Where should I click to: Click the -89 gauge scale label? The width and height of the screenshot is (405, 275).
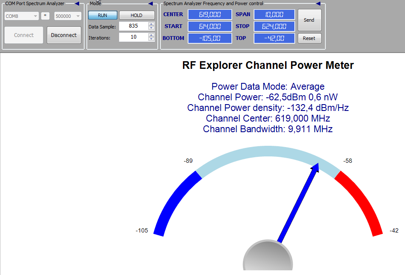click(188, 161)
